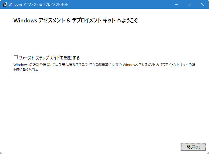Click the word Windows in the welcome heading
This screenshot has width=209, height=154.
[25, 21]
